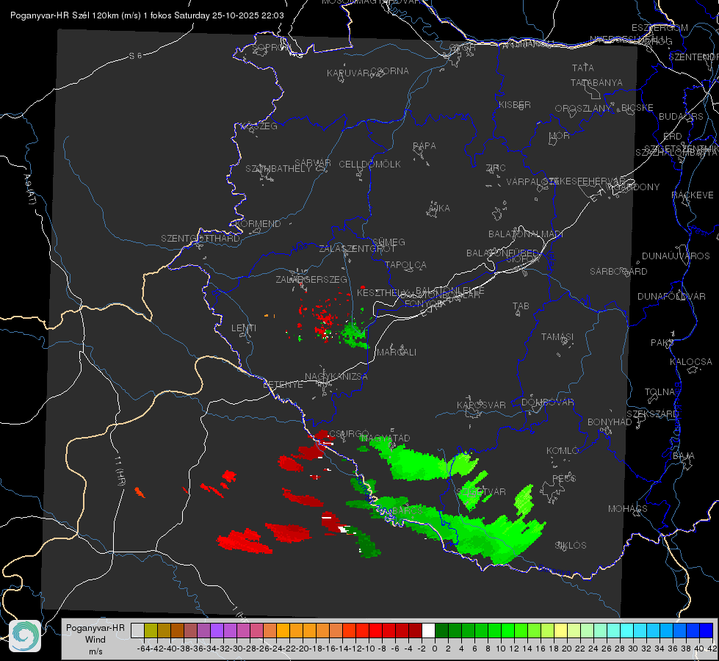The image size is (719, 661).
Task: Click the OROSZLANY label
Action: tap(583, 109)
